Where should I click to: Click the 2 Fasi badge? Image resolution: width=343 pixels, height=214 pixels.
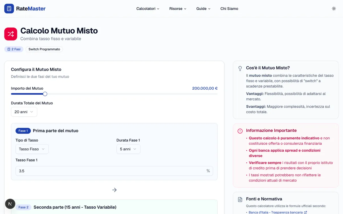pyautogui.click(x=14, y=49)
